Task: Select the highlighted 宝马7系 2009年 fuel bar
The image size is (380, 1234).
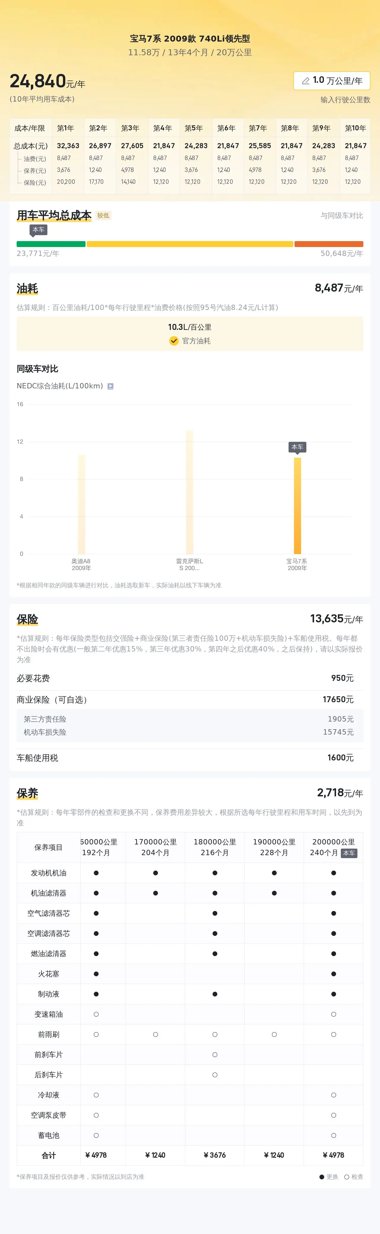Action: click(x=297, y=506)
